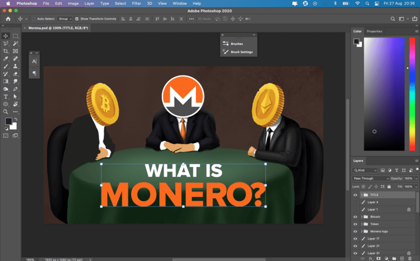The width and height of the screenshot is (420, 261).
Task: Select the Dodge tool
Action: [6, 89]
